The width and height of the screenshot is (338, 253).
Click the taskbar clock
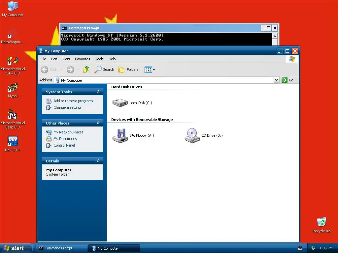[x=326, y=248]
